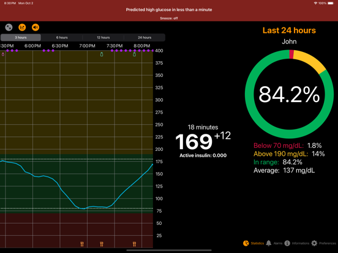Tap the green in-range donut ring
The height and width of the screenshot is (253, 338).
tap(289, 133)
